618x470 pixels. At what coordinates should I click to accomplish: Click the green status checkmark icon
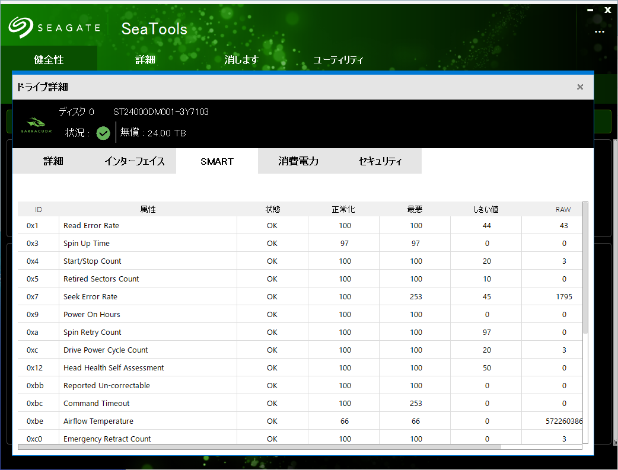(103, 133)
